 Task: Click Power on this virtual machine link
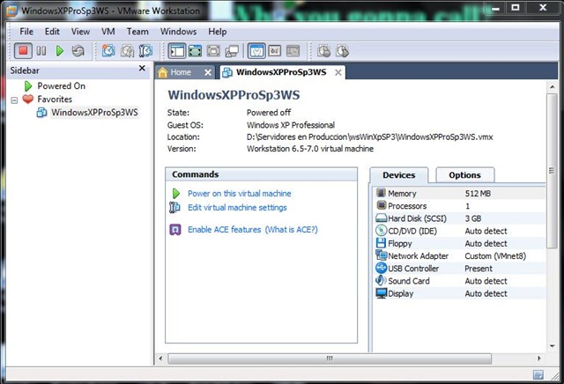(239, 194)
